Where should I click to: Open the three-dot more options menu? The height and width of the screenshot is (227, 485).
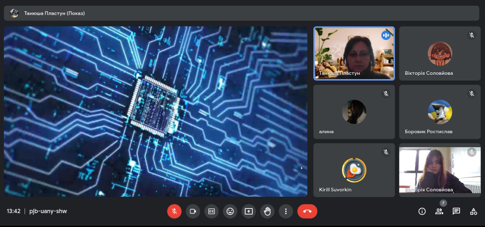pyautogui.click(x=286, y=211)
